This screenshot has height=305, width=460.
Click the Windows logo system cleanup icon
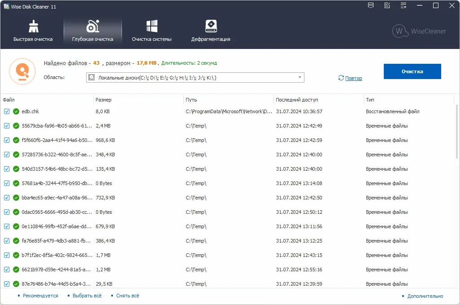point(152,26)
